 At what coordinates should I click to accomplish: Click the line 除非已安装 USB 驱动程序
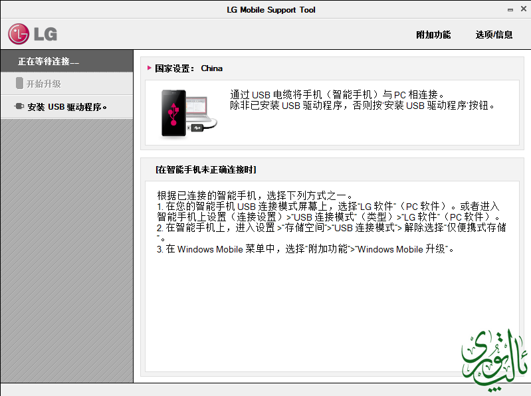tap(362, 105)
